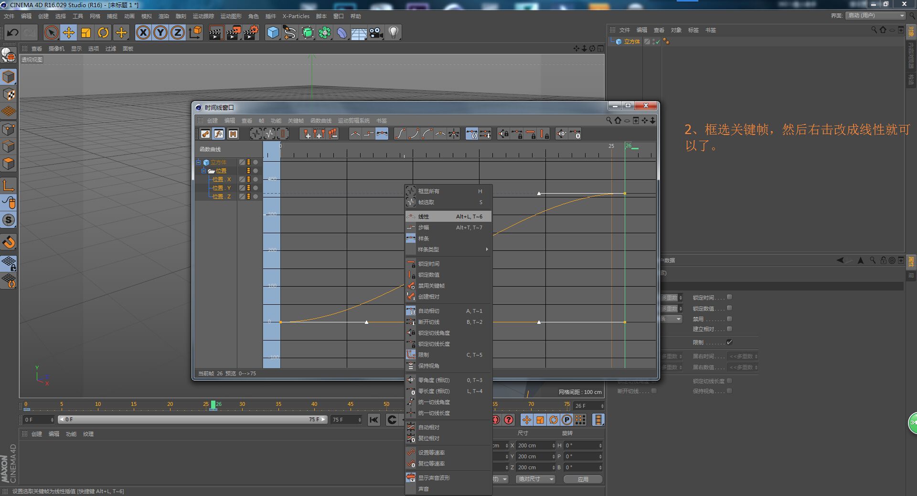Choose 步幅 in the context menu

coord(448,227)
